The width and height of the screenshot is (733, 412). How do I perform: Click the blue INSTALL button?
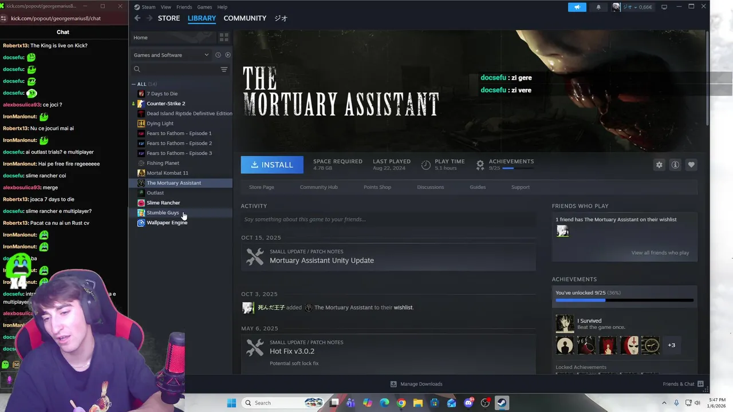(x=272, y=165)
